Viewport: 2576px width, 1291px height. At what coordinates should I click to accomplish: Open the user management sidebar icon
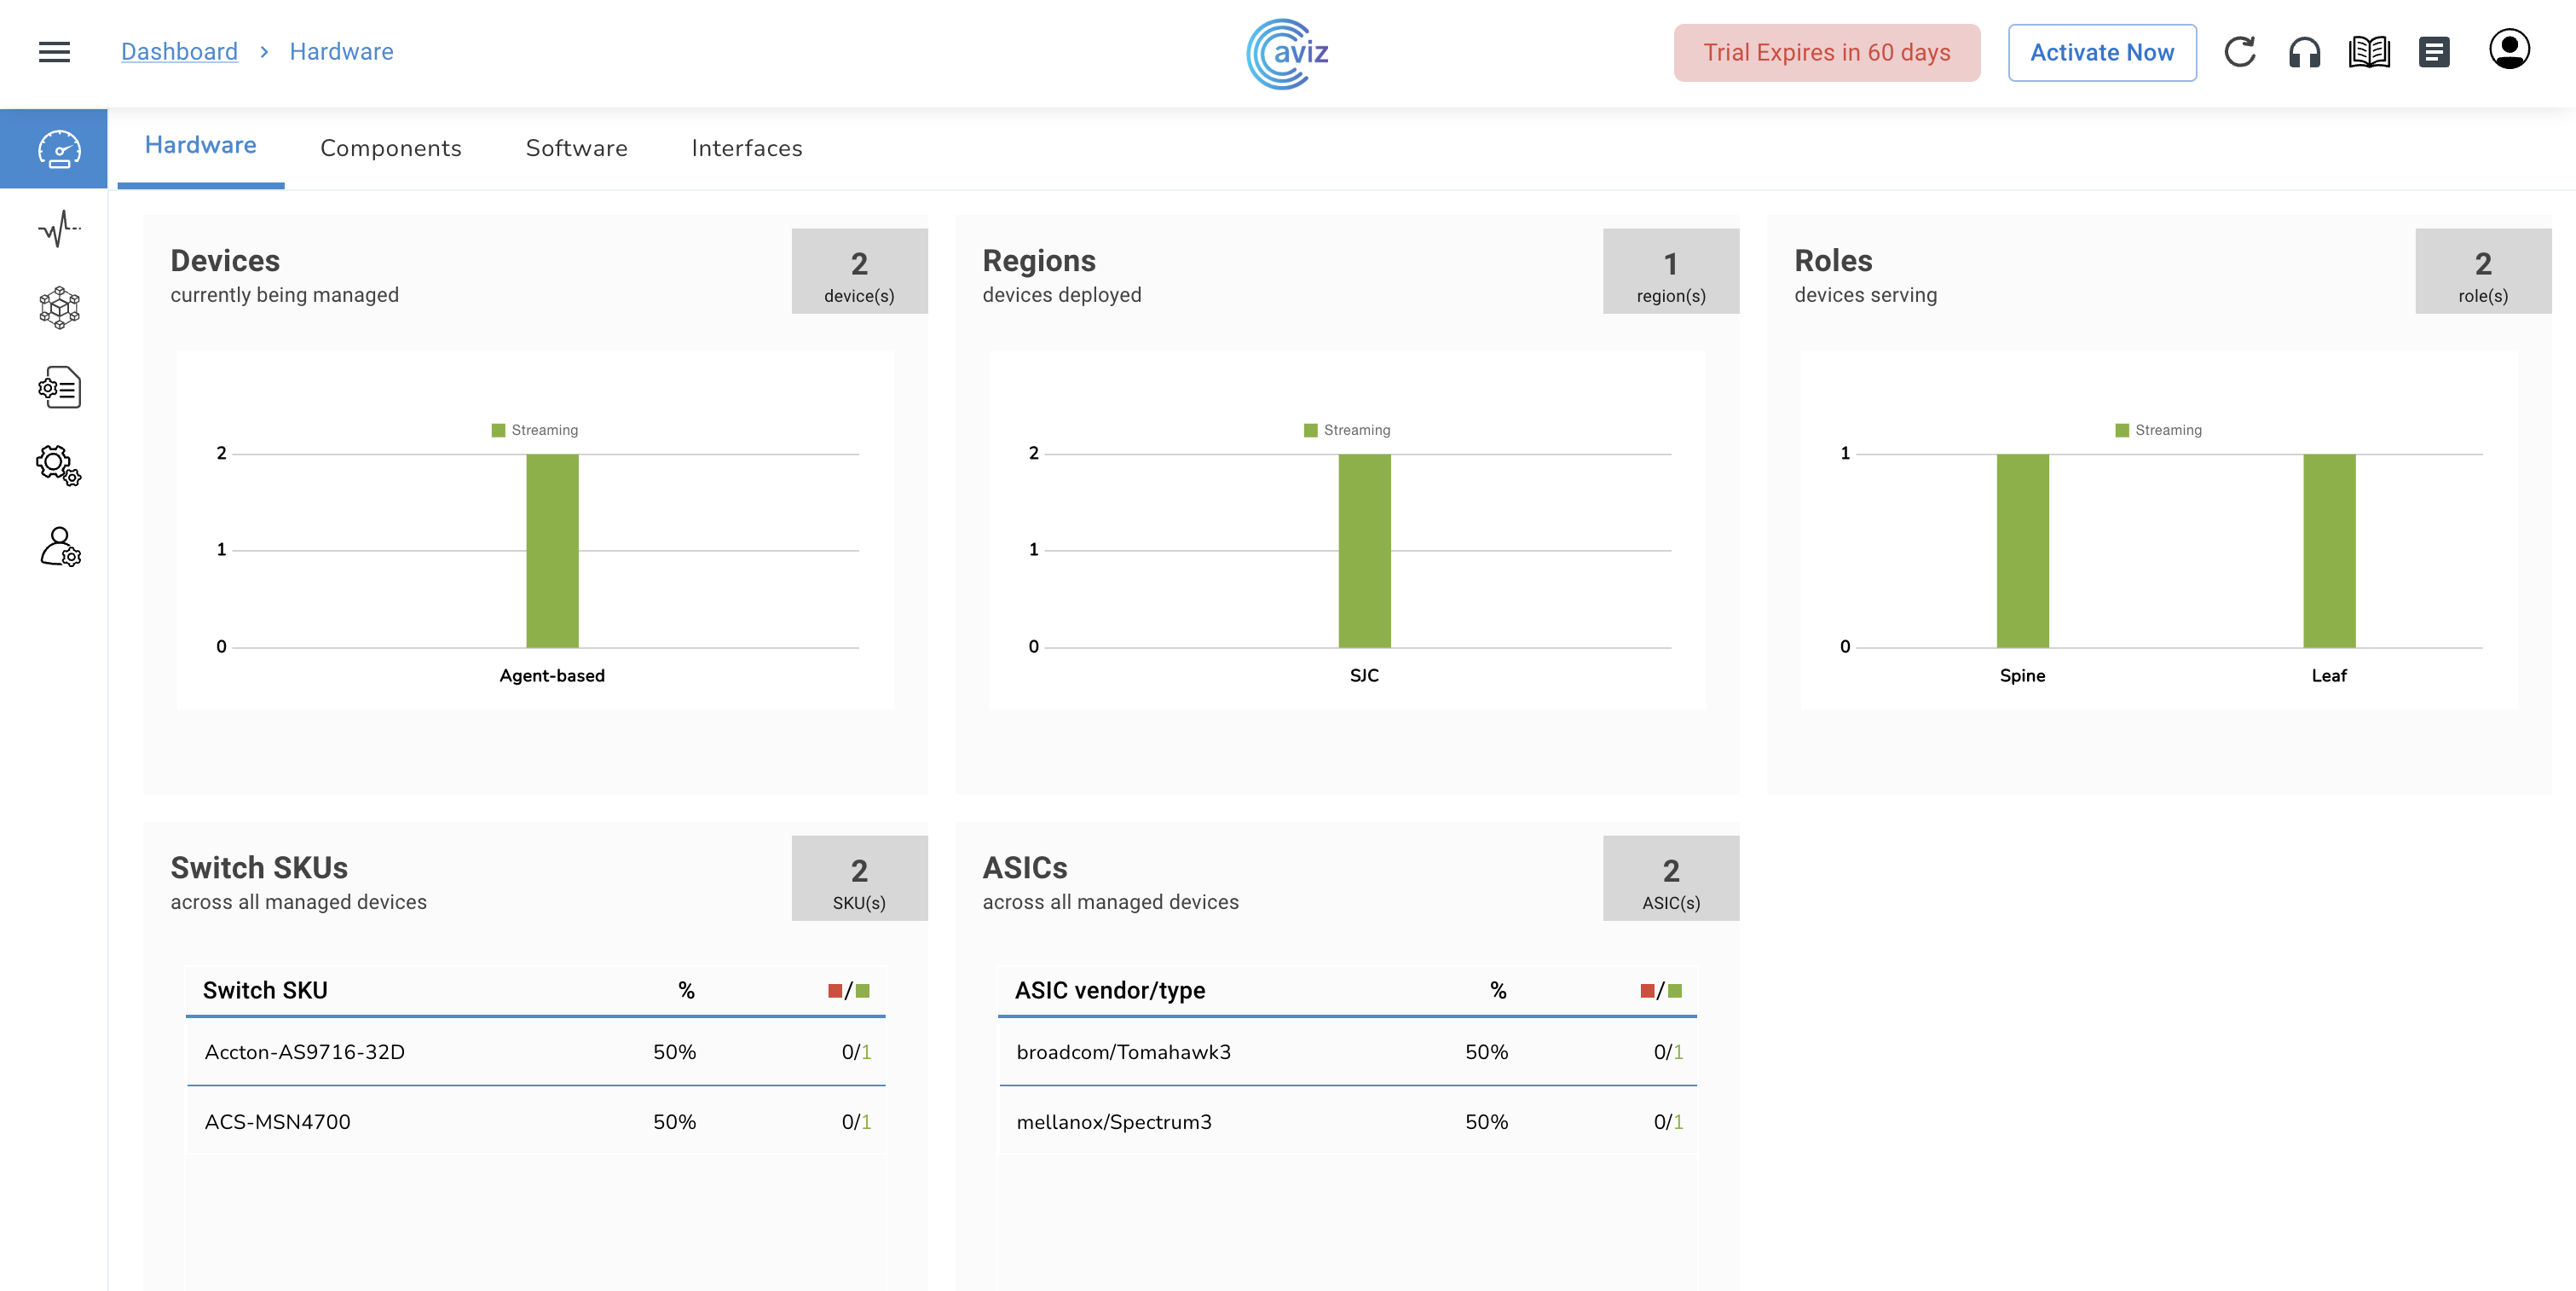[59, 547]
